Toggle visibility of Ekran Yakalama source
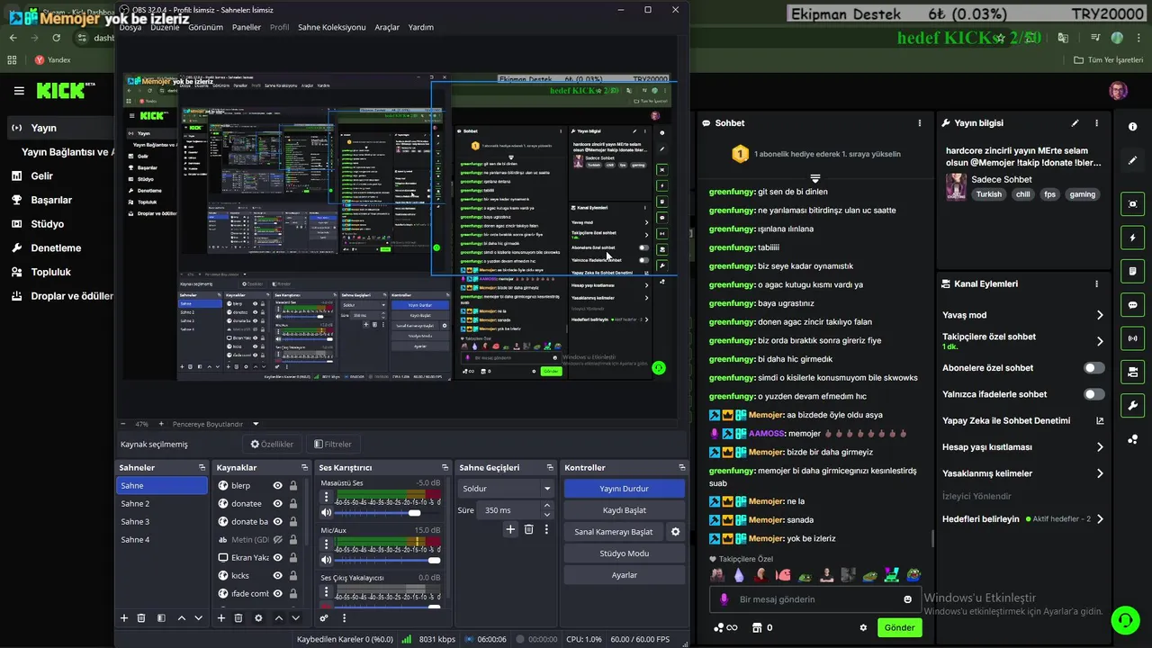The height and width of the screenshot is (648, 1152). 277,557
